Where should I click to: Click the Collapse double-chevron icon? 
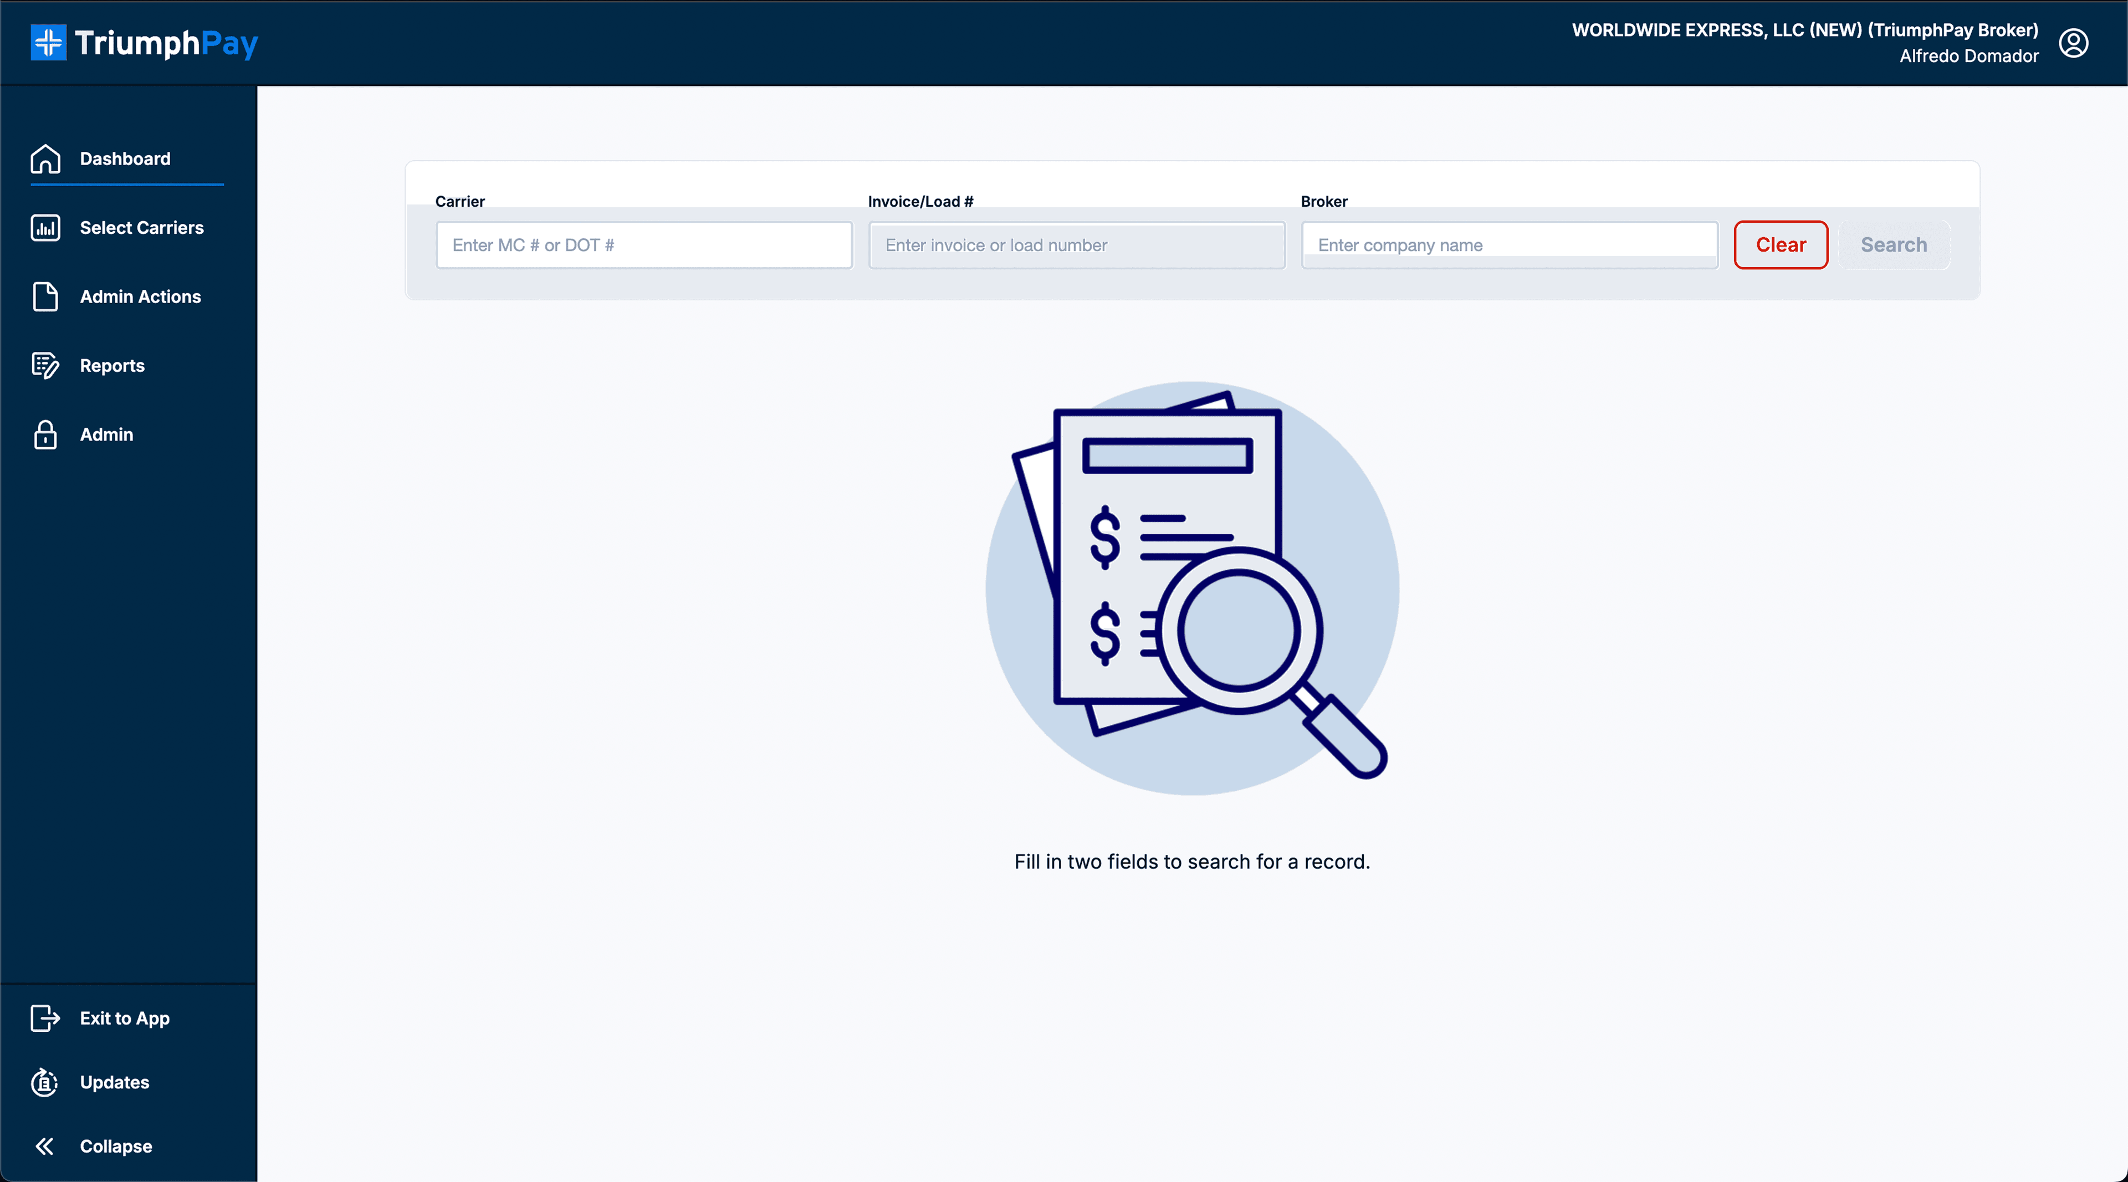[x=45, y=1147]
